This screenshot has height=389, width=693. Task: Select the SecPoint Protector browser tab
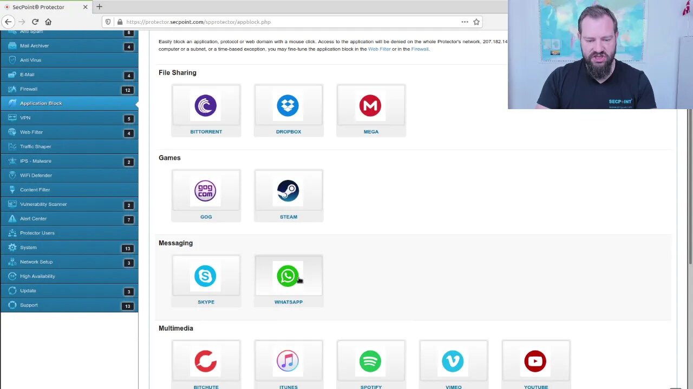pos(46,7)
